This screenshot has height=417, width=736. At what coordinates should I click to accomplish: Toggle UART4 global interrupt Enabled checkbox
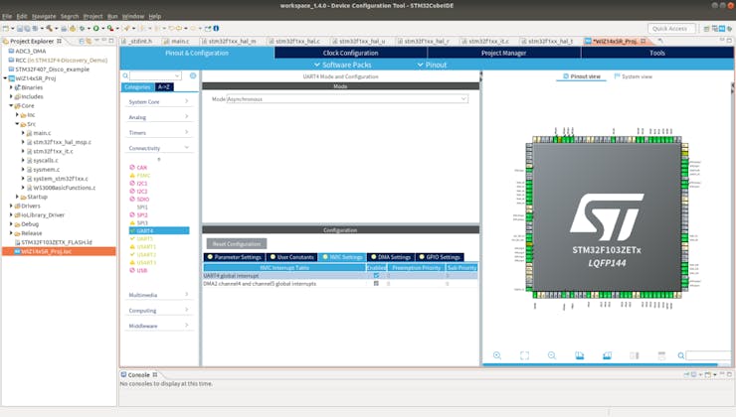(x=376, y=275)
